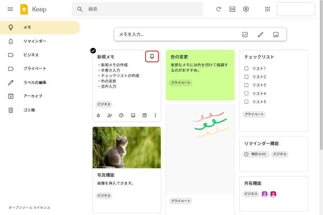Create new checklist from note input bar
This screenshot has height=215, width=323.
click(245, 34)
